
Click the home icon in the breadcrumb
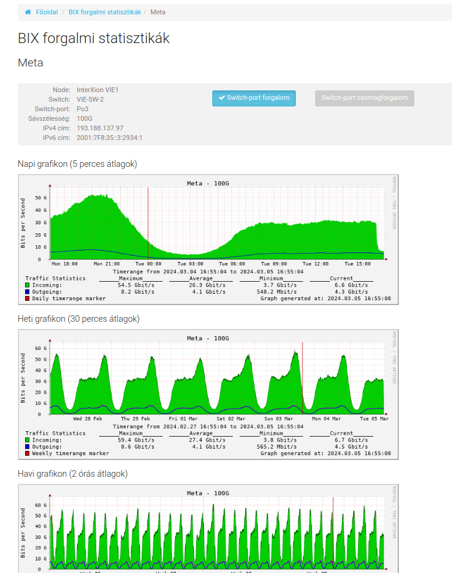tap(28, 12)
